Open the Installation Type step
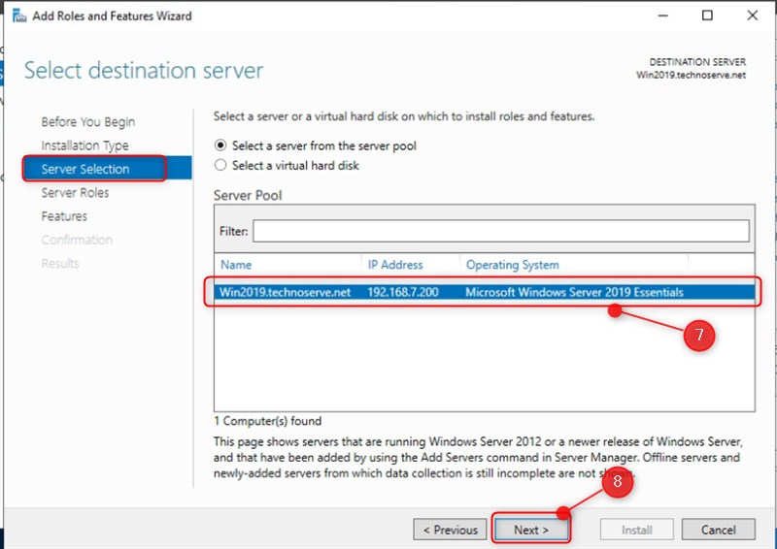777x549 pixels. pyautogui.click(x=84, y=145)
